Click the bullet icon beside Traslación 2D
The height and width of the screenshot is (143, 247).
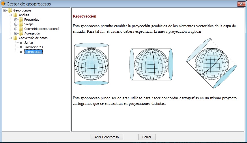[21, 47]
